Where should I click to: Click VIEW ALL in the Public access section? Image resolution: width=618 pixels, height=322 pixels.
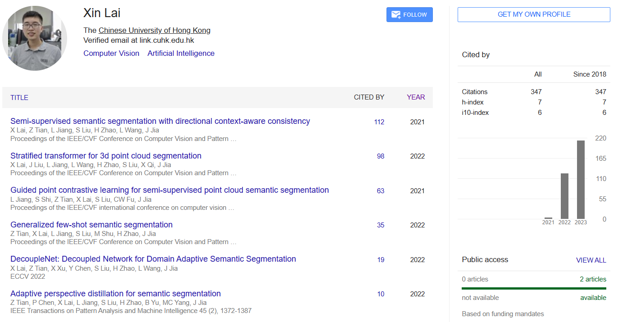[x=591, y=260]
